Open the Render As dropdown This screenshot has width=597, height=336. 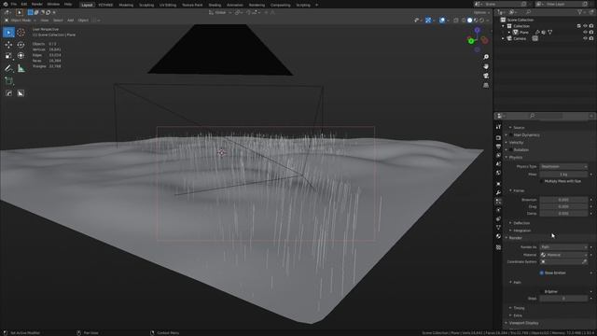pyautogui.click(x=563, y=247)
